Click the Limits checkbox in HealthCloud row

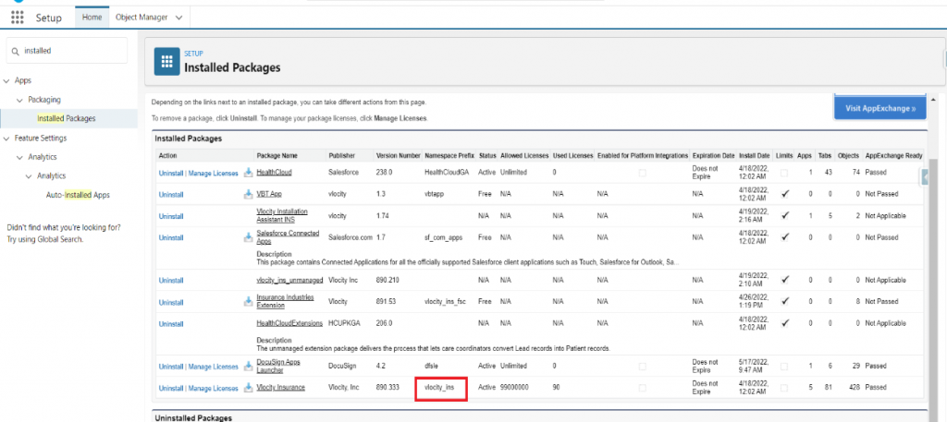784,173
